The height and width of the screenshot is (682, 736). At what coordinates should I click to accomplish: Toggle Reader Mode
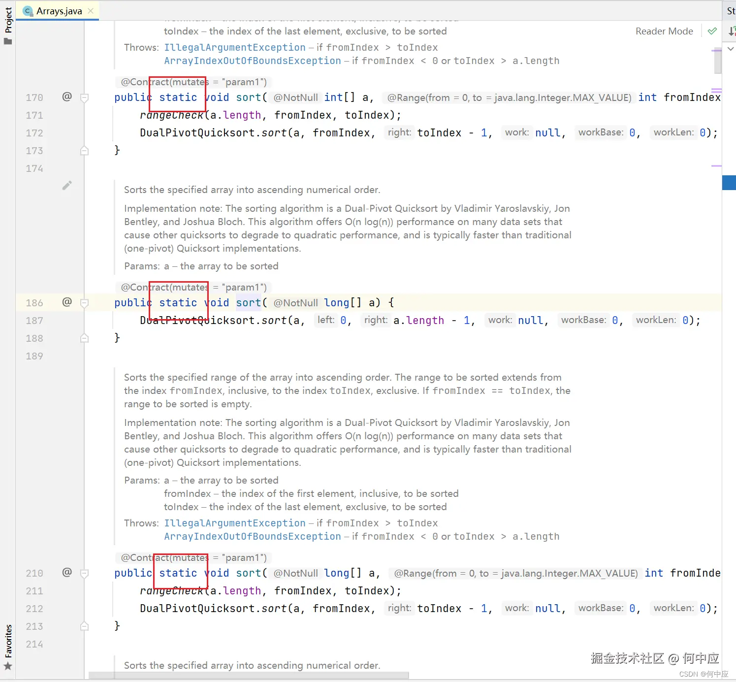[x=664, y=31]
